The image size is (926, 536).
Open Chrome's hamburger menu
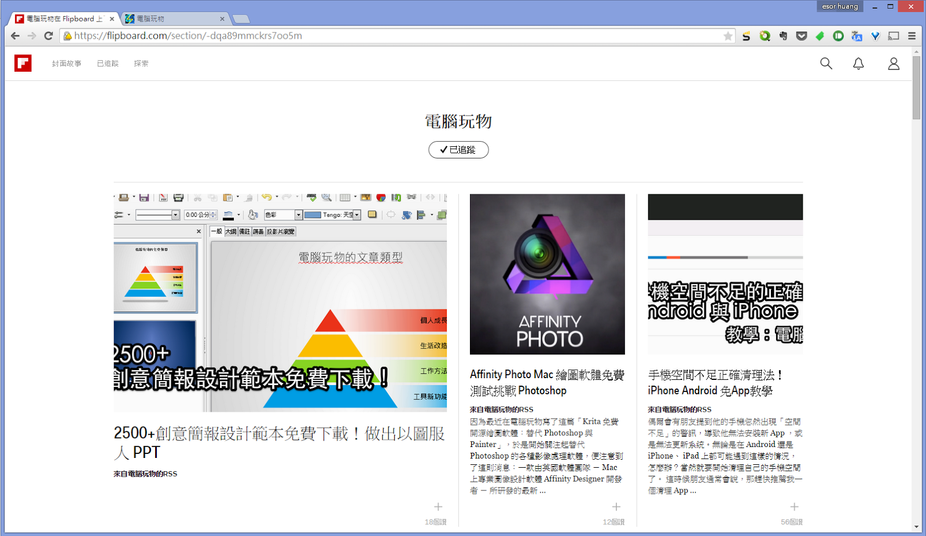[912, 36]
